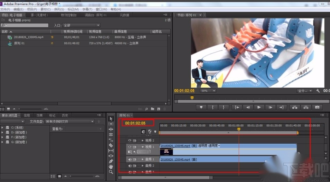The width and height of the screenshot is (330, 182).
Task: Switch project panel to icon view
Action: click(8, 109)
